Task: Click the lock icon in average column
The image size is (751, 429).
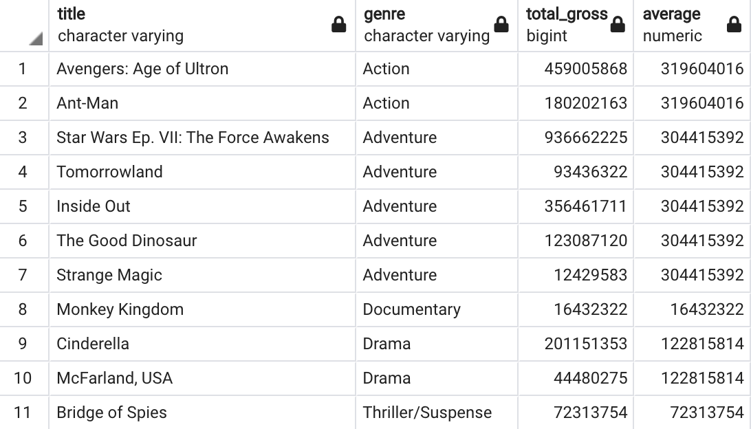Action: [x=734, y=25]
